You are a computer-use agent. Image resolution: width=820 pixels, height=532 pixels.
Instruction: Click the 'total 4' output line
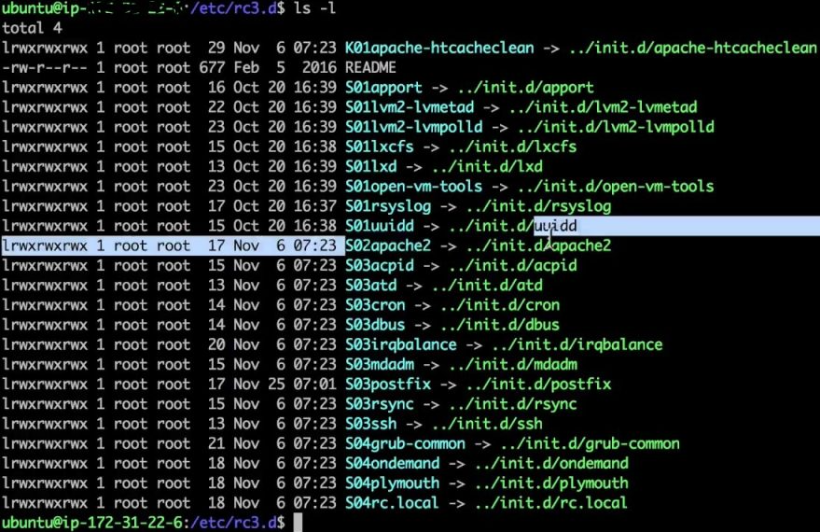pos(32,28)
